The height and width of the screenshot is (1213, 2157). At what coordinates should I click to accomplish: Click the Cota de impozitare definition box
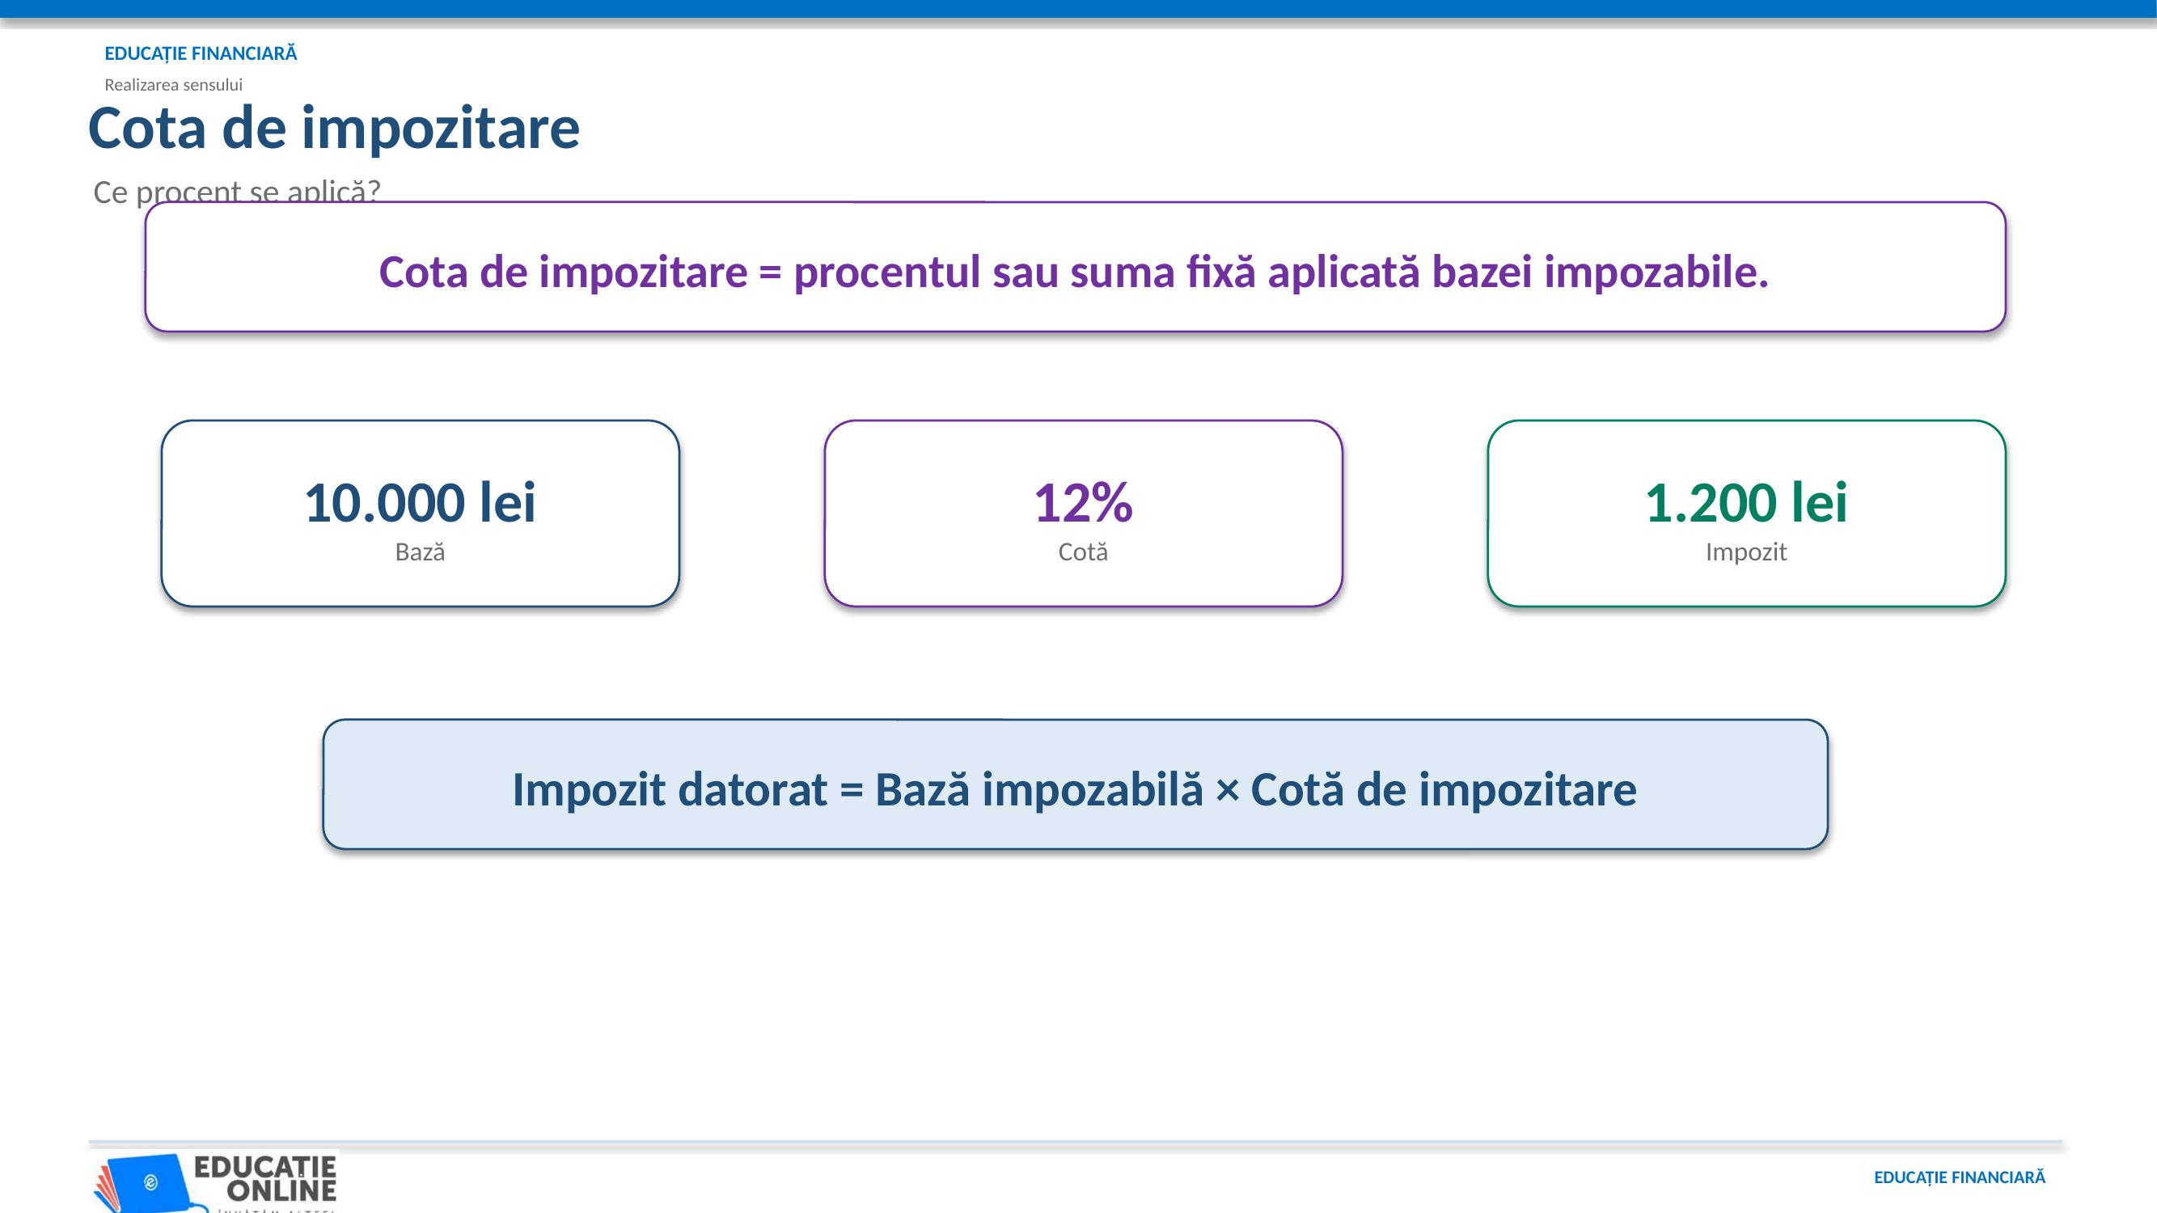point(1075,267)
